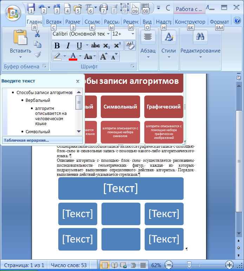
Task: Toggle superscript formatting
Action: [117, 45]
